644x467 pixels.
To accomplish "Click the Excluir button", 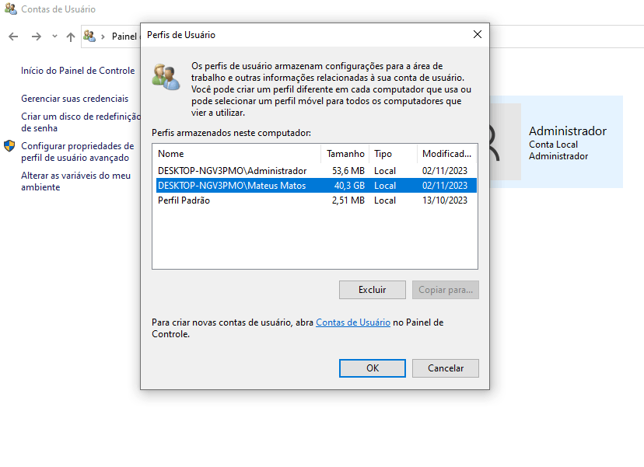I will pos(372,289).
